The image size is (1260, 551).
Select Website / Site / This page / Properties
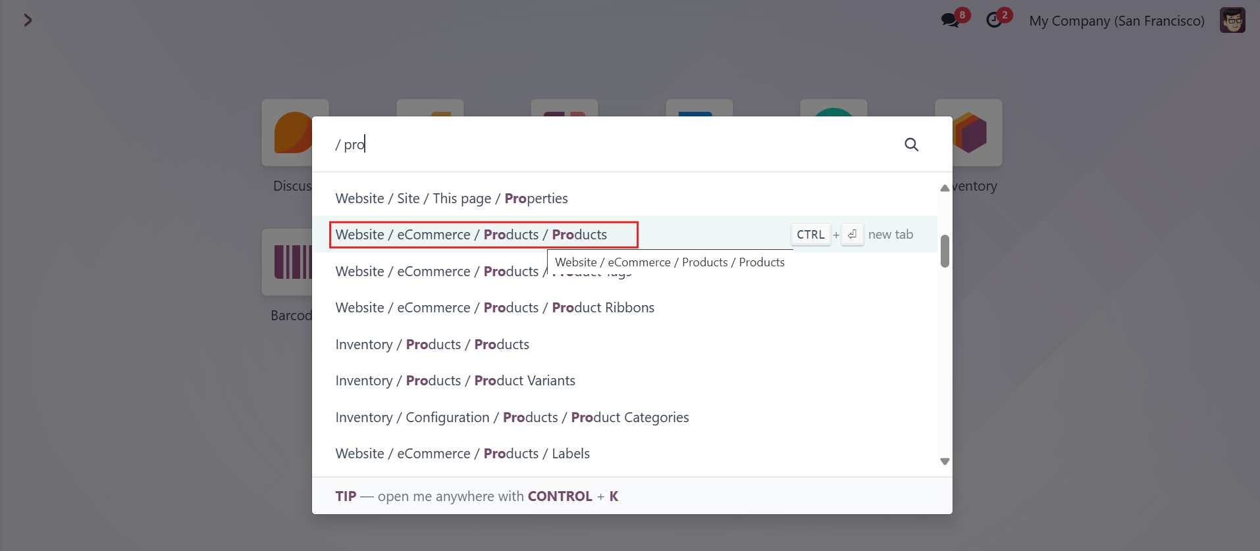point(625,198)
